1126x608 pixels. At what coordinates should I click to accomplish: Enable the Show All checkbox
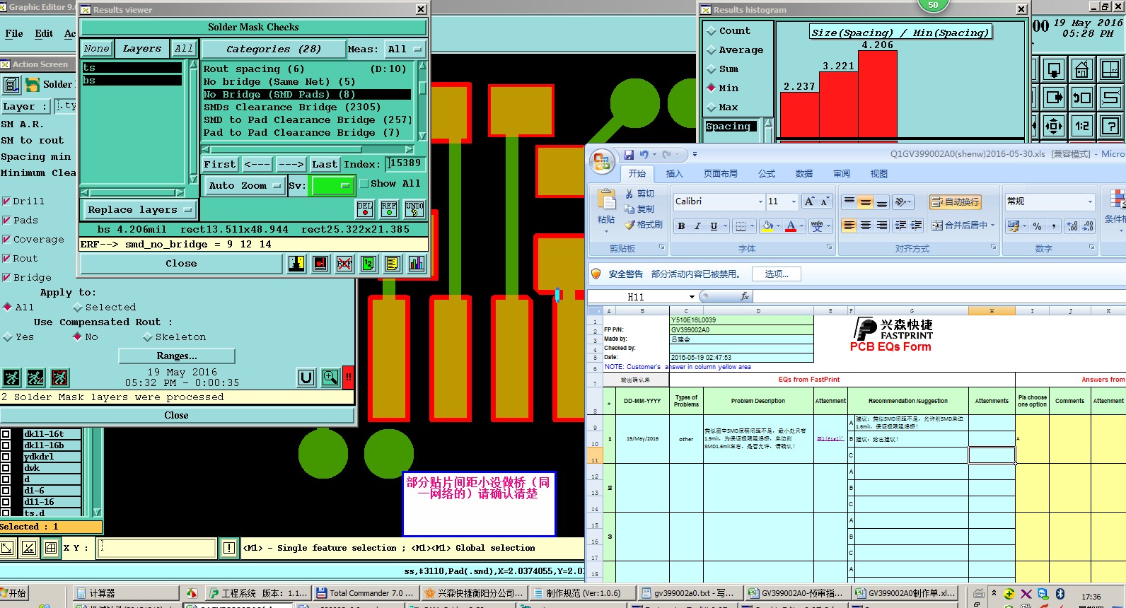click(x=364, y=184)
